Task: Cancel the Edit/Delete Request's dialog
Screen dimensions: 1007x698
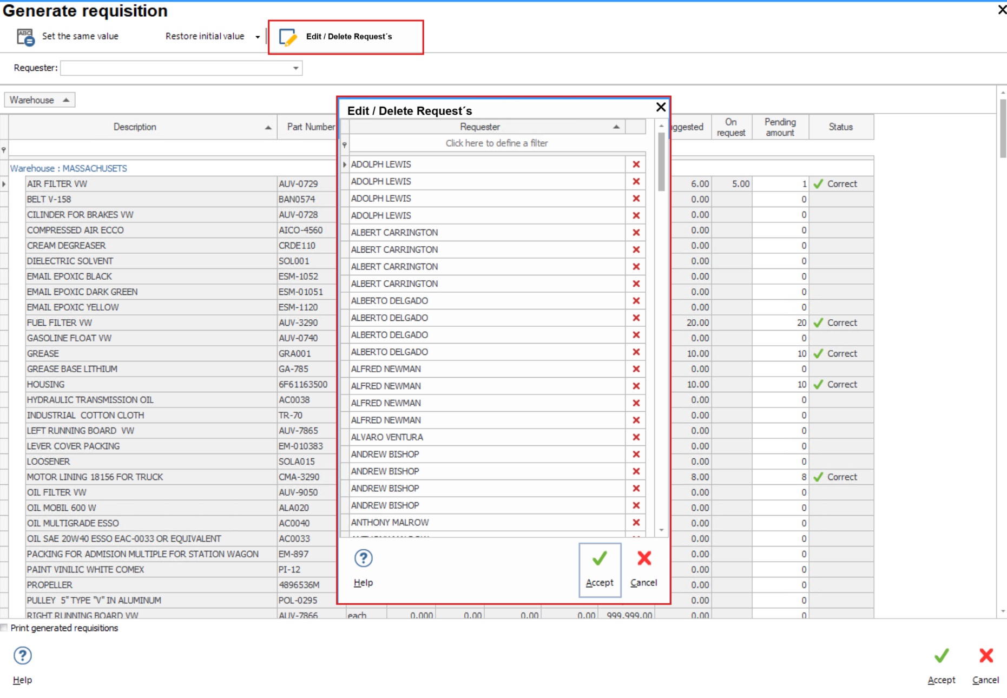Action: click(644, 570)
